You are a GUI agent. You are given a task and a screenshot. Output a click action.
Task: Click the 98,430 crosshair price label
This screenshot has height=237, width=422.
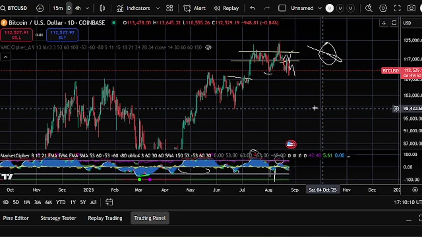(412, 109)
